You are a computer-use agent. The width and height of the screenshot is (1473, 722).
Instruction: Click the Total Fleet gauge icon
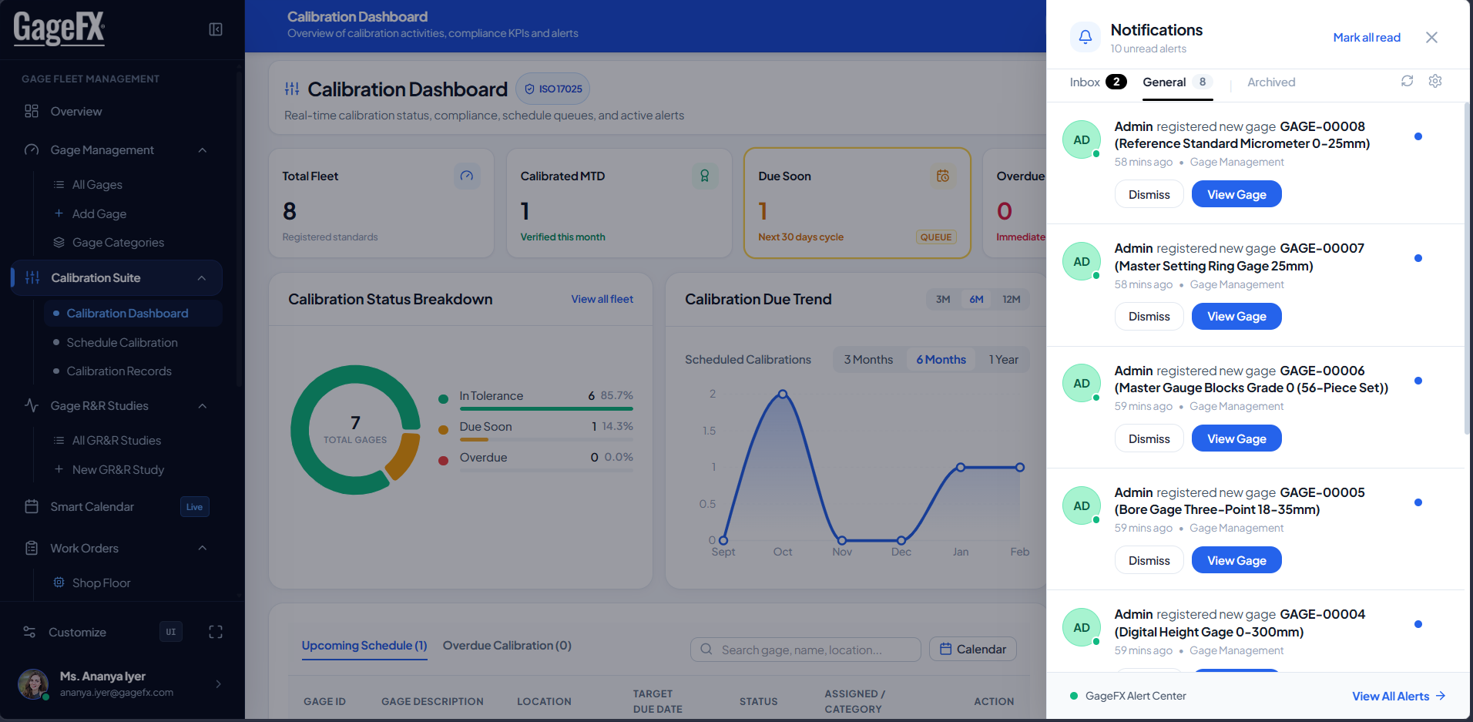(467, 176)
